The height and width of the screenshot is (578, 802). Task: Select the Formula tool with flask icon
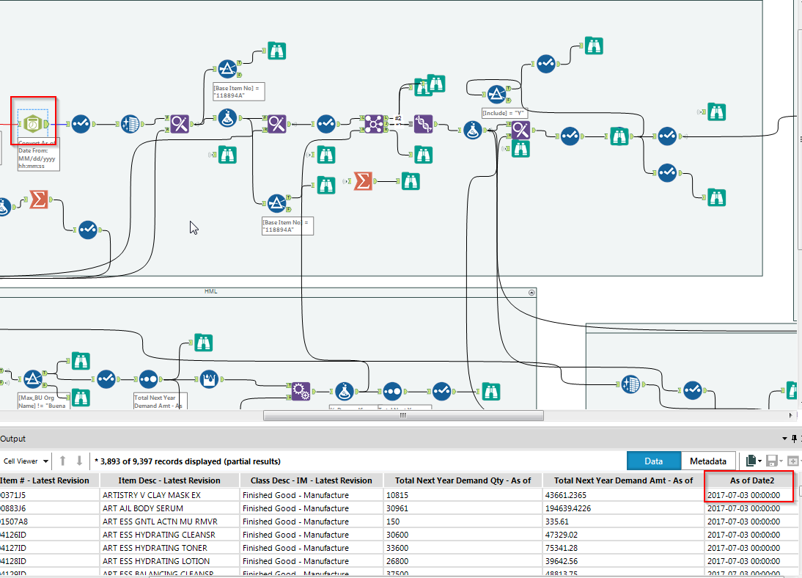[x=227, y=118]
